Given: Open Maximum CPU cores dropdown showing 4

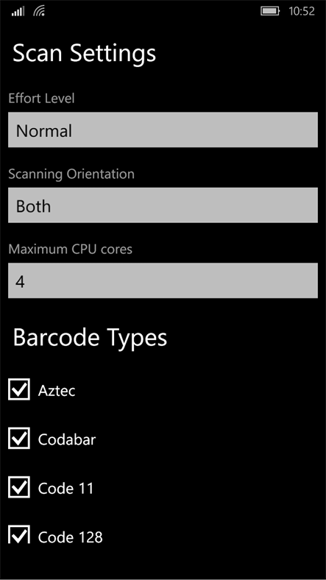Looking at the screenshot, I should click(x=163, y=280).
